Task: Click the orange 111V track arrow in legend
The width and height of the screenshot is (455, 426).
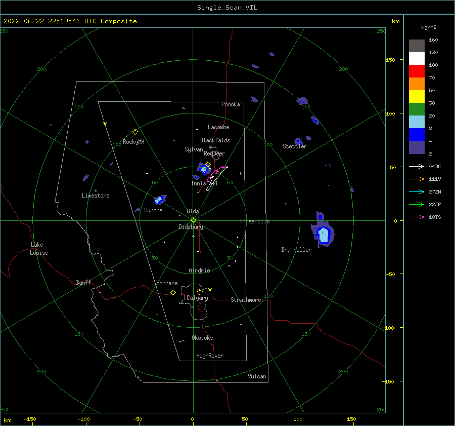Action: pos(417,179)
